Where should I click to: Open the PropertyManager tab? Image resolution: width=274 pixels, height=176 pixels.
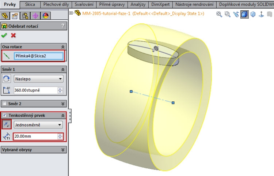pyautogui.click(x=15, y=16)
